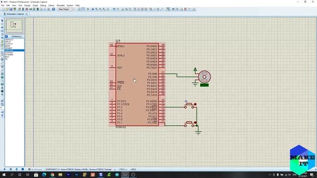The height and width of the screenshot is (178, 317).
Task: Open the Design menu
Action: 27,5
